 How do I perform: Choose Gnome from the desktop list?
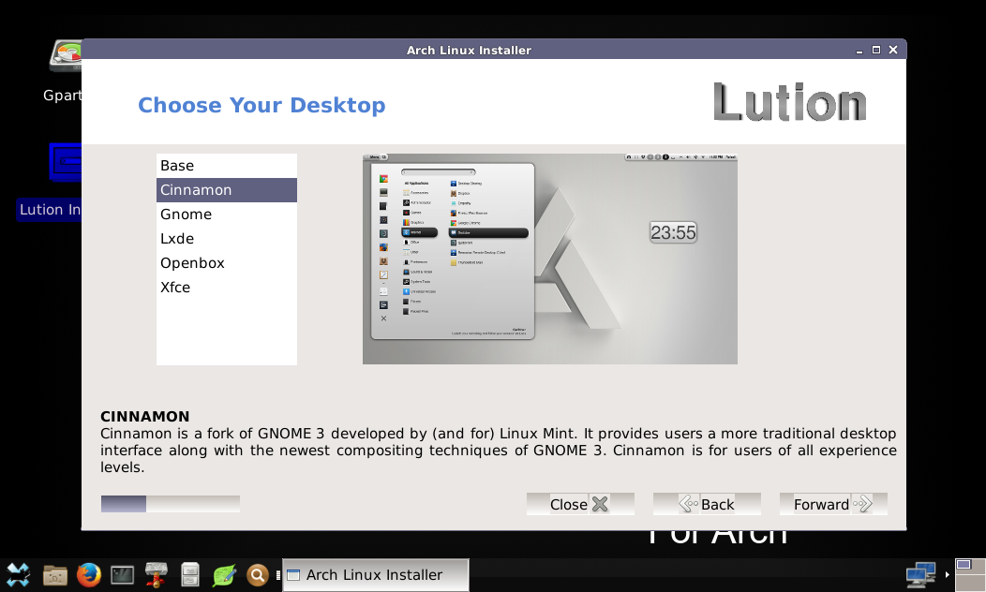tap(227, 215)
